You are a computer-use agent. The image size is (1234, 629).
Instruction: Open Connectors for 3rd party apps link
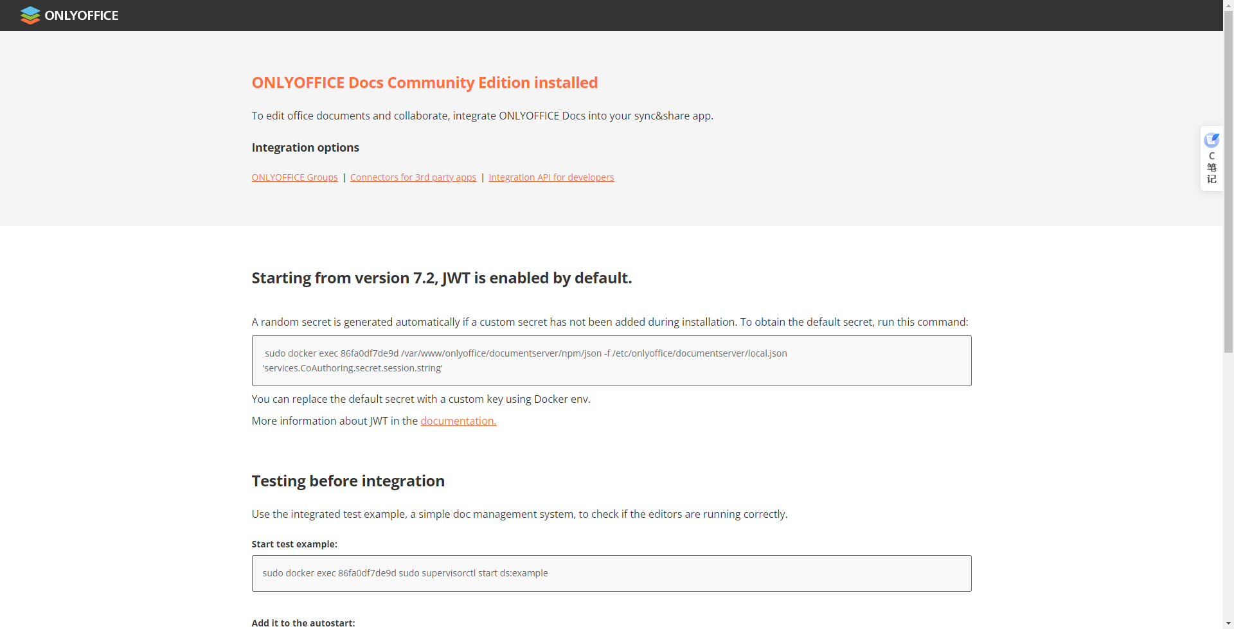click(413, 177)
